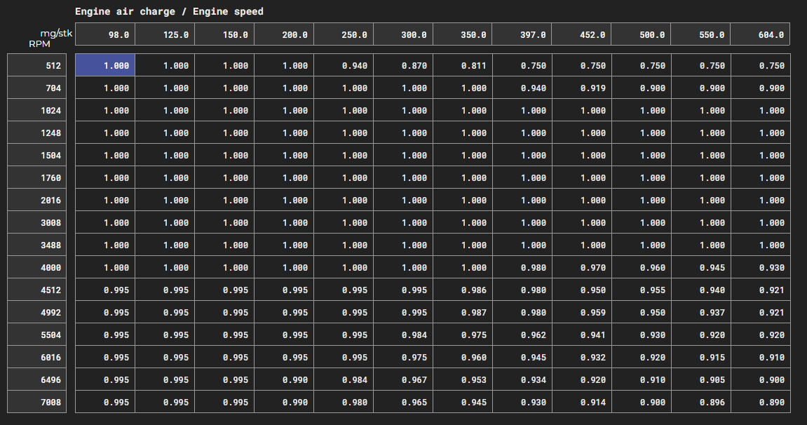Select the 7008 RPM row header
The image size is (807, 425).
pos(37,402)
